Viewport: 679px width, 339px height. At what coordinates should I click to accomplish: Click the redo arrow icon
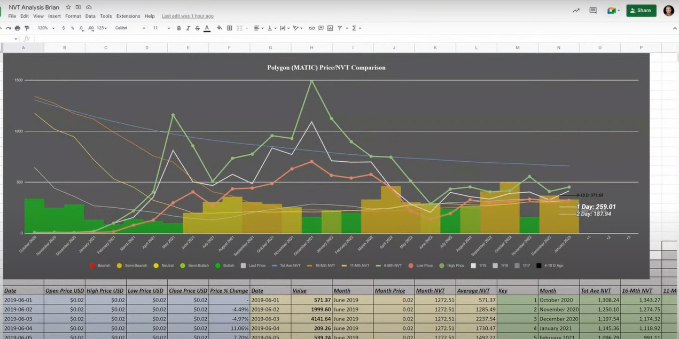point(8,28)
